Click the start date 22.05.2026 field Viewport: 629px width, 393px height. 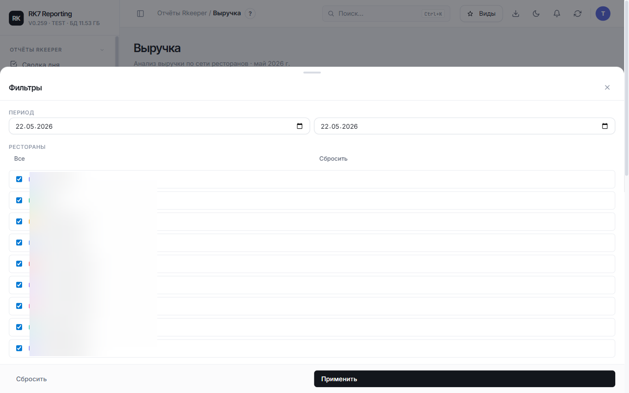click(159, 126)
